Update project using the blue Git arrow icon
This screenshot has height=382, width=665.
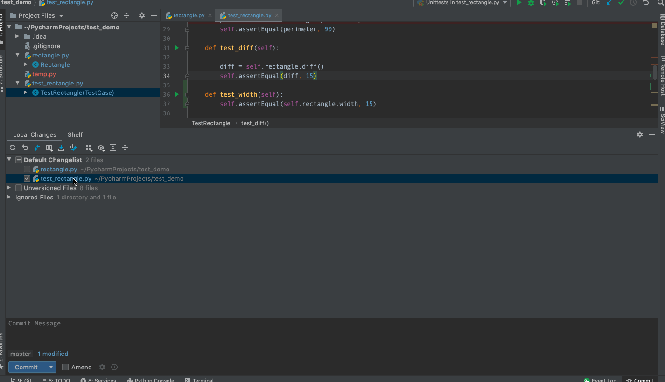click(609, 3)
